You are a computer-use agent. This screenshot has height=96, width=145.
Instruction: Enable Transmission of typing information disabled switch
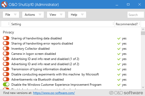pos(6,69)
